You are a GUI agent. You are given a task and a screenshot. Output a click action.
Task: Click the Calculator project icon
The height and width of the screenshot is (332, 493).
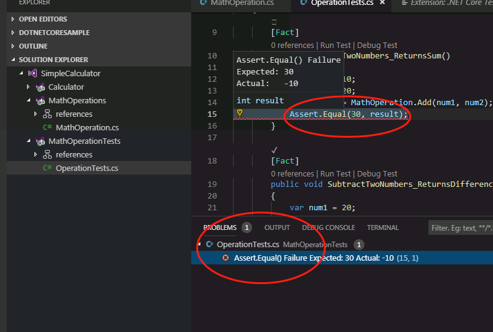(x=40, y=87)
